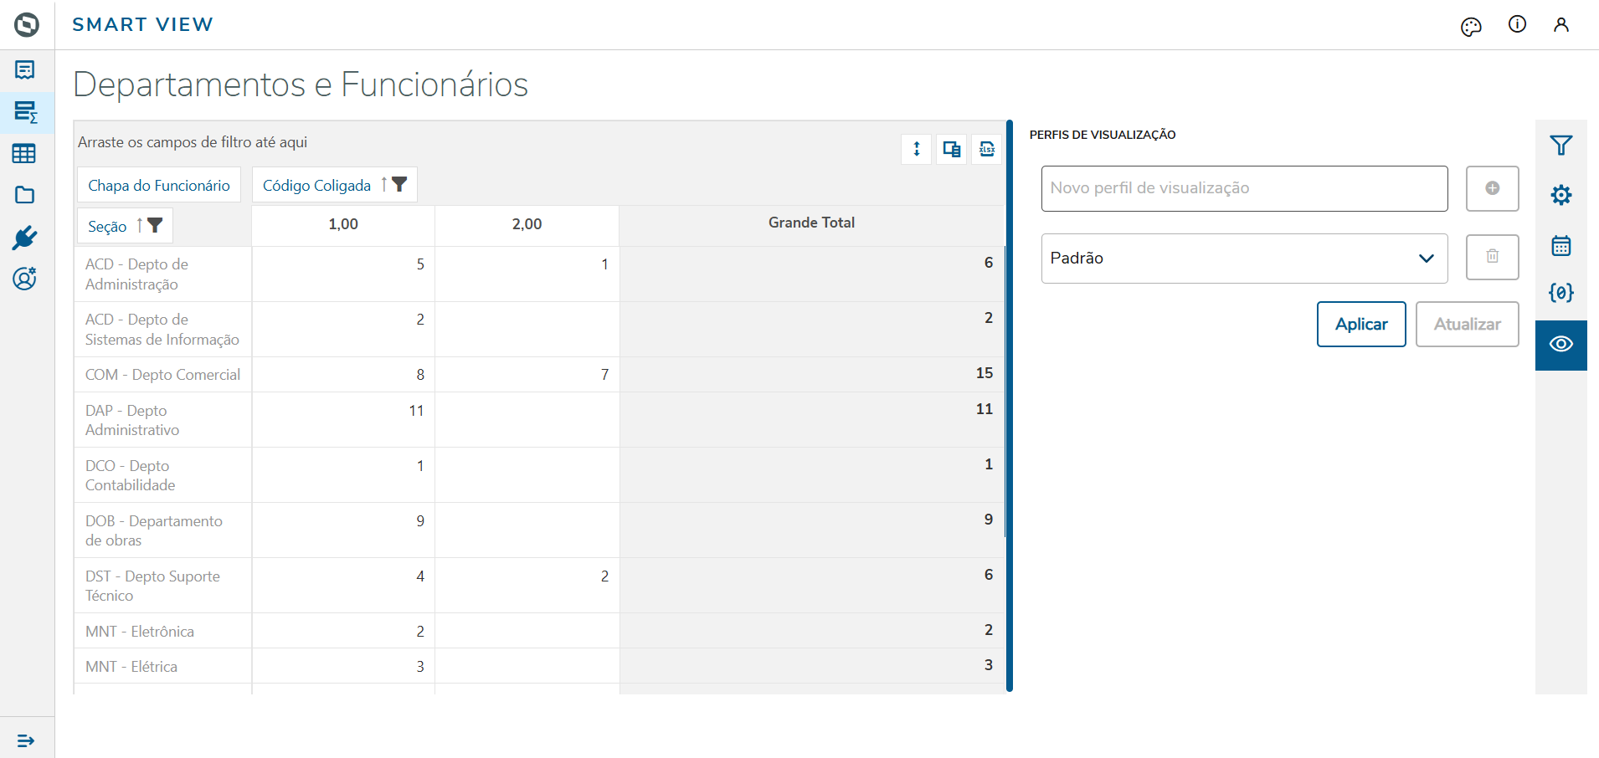The width and height of the screenshot is (1599, 758).
Task: Open the data grid icon in left sidebar
Action: (24, 154)
